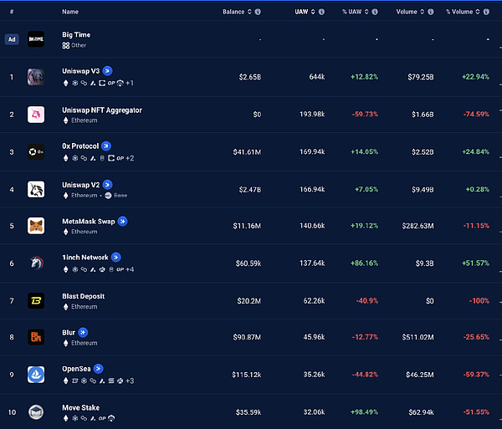Click the MetaMask fox logo
This screenshot has height=429, width=502.
pos(36,226)
